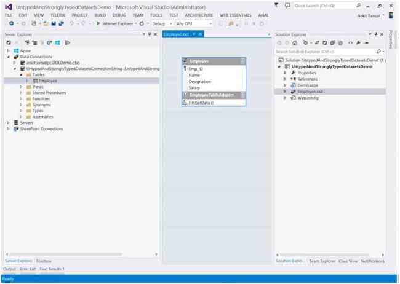Click the Save All toolbar icon
This screenshot has height=284, width=400.
coord(61,23)
